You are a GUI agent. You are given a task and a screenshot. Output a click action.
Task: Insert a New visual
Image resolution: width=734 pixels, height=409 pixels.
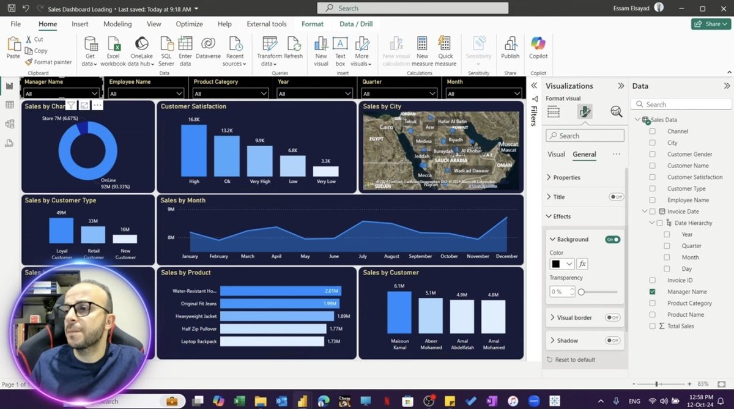pos(321,51)
